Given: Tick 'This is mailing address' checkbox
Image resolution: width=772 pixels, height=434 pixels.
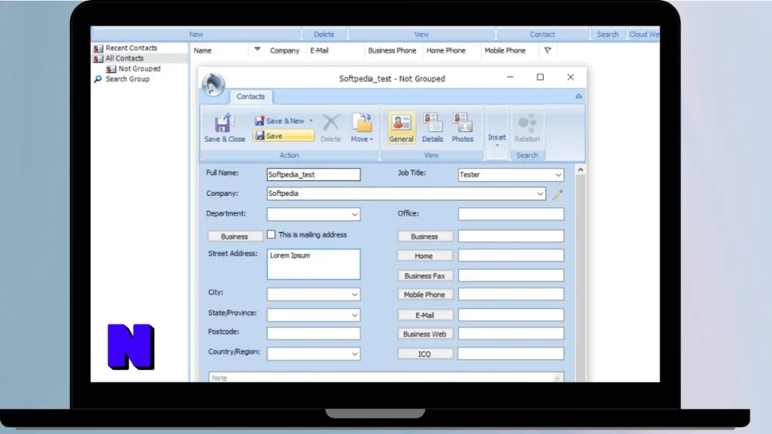Looking at the screenshot, I should [271, 235].
